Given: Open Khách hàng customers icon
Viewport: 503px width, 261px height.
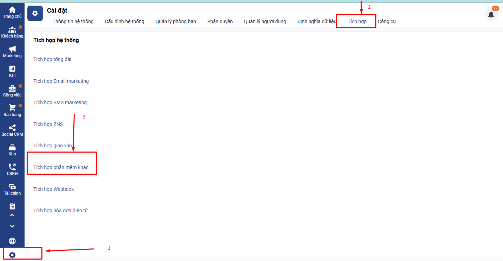Looking at the screenshot, I should (12, 30).
